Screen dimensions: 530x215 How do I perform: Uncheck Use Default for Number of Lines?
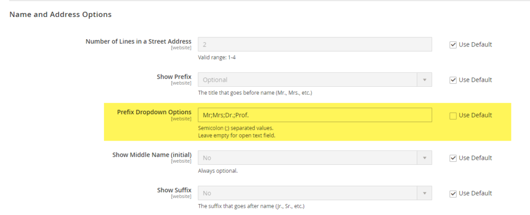[453, 44]
